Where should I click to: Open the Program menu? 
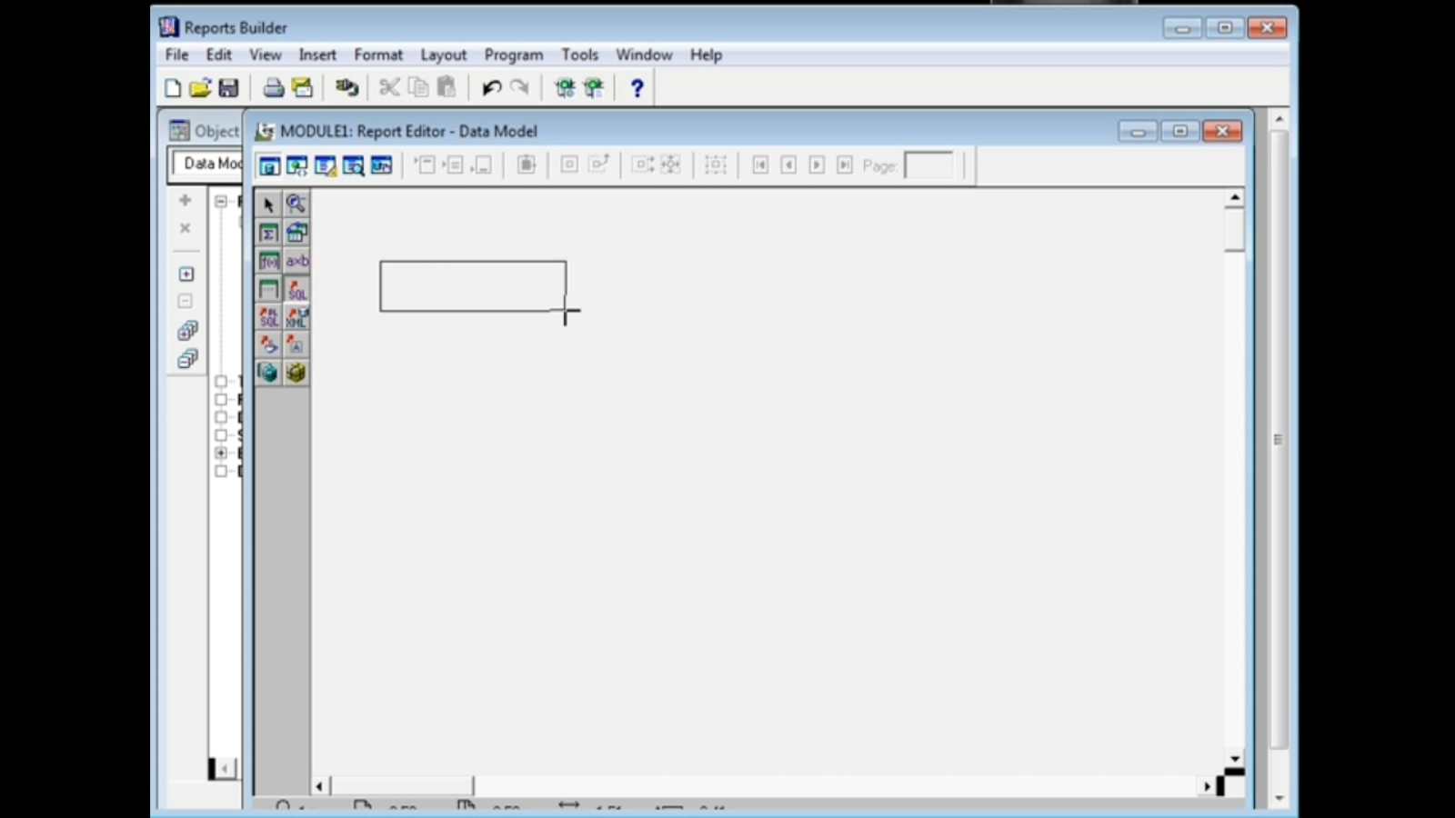513,55
